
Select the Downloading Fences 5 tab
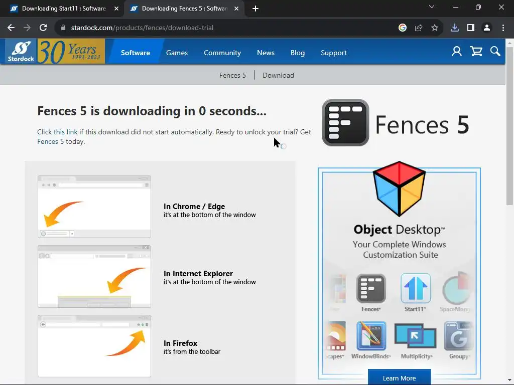[x=184, y=9]
